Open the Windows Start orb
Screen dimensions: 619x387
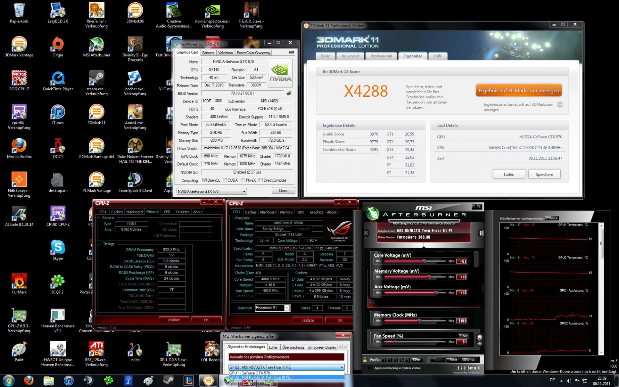pos(8,381)
